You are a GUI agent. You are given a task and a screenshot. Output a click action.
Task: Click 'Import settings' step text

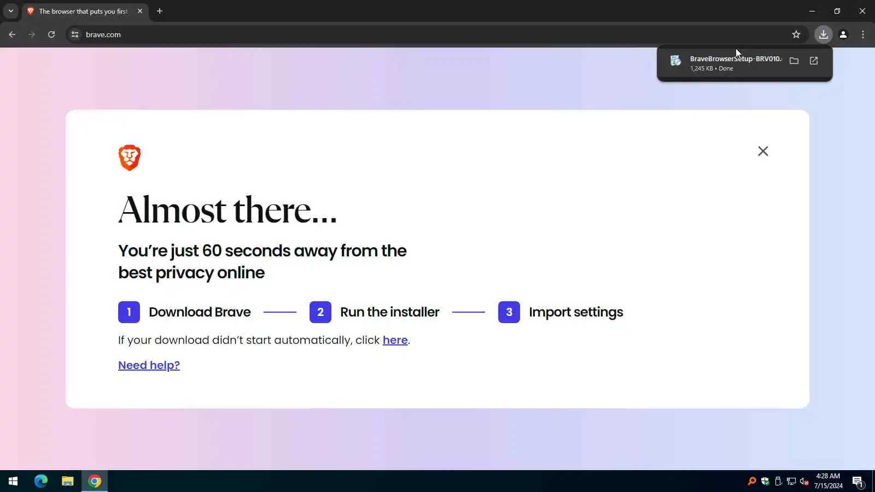(576, 312)
